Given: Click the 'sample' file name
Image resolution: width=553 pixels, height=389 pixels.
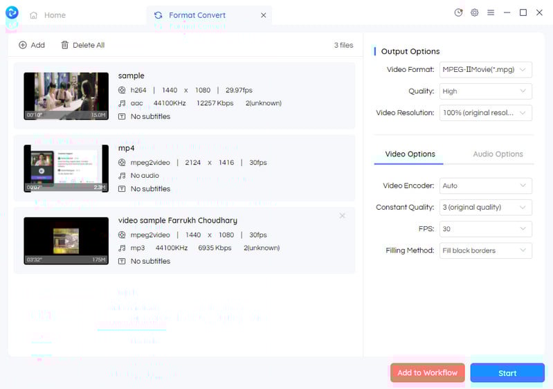Looking at the screenshot, I should click(132, 76).
